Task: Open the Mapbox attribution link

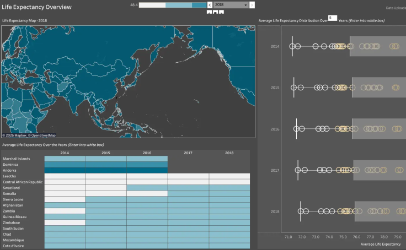Action: point(14,135)
